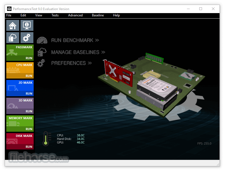225x171 pixels.
Task: Close the PerformanceTest window
Action: coord(213,9)
